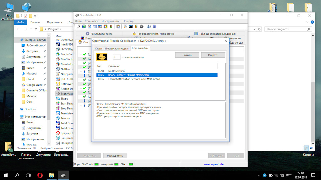
Task: Click the globe icon in ScanMaster toolbar
Action: click(84, 27)
